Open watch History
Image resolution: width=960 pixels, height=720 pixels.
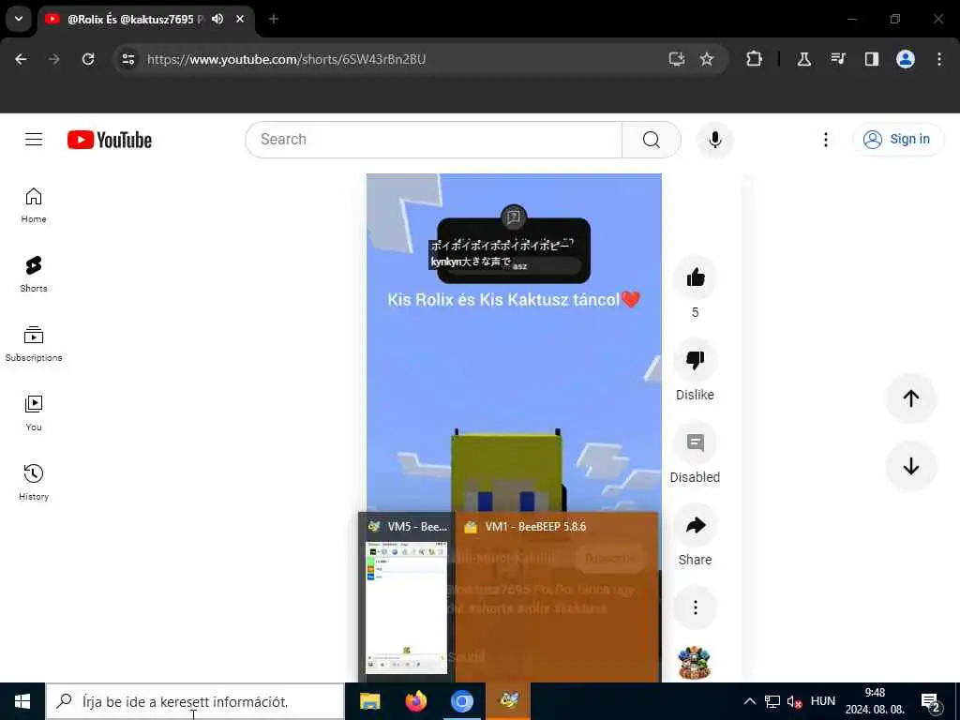pyautogui.click(x=34, y=483)
